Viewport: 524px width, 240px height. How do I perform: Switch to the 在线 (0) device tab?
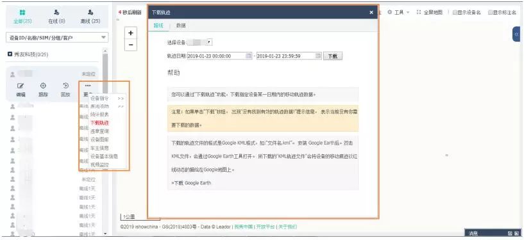pos(56,17)
